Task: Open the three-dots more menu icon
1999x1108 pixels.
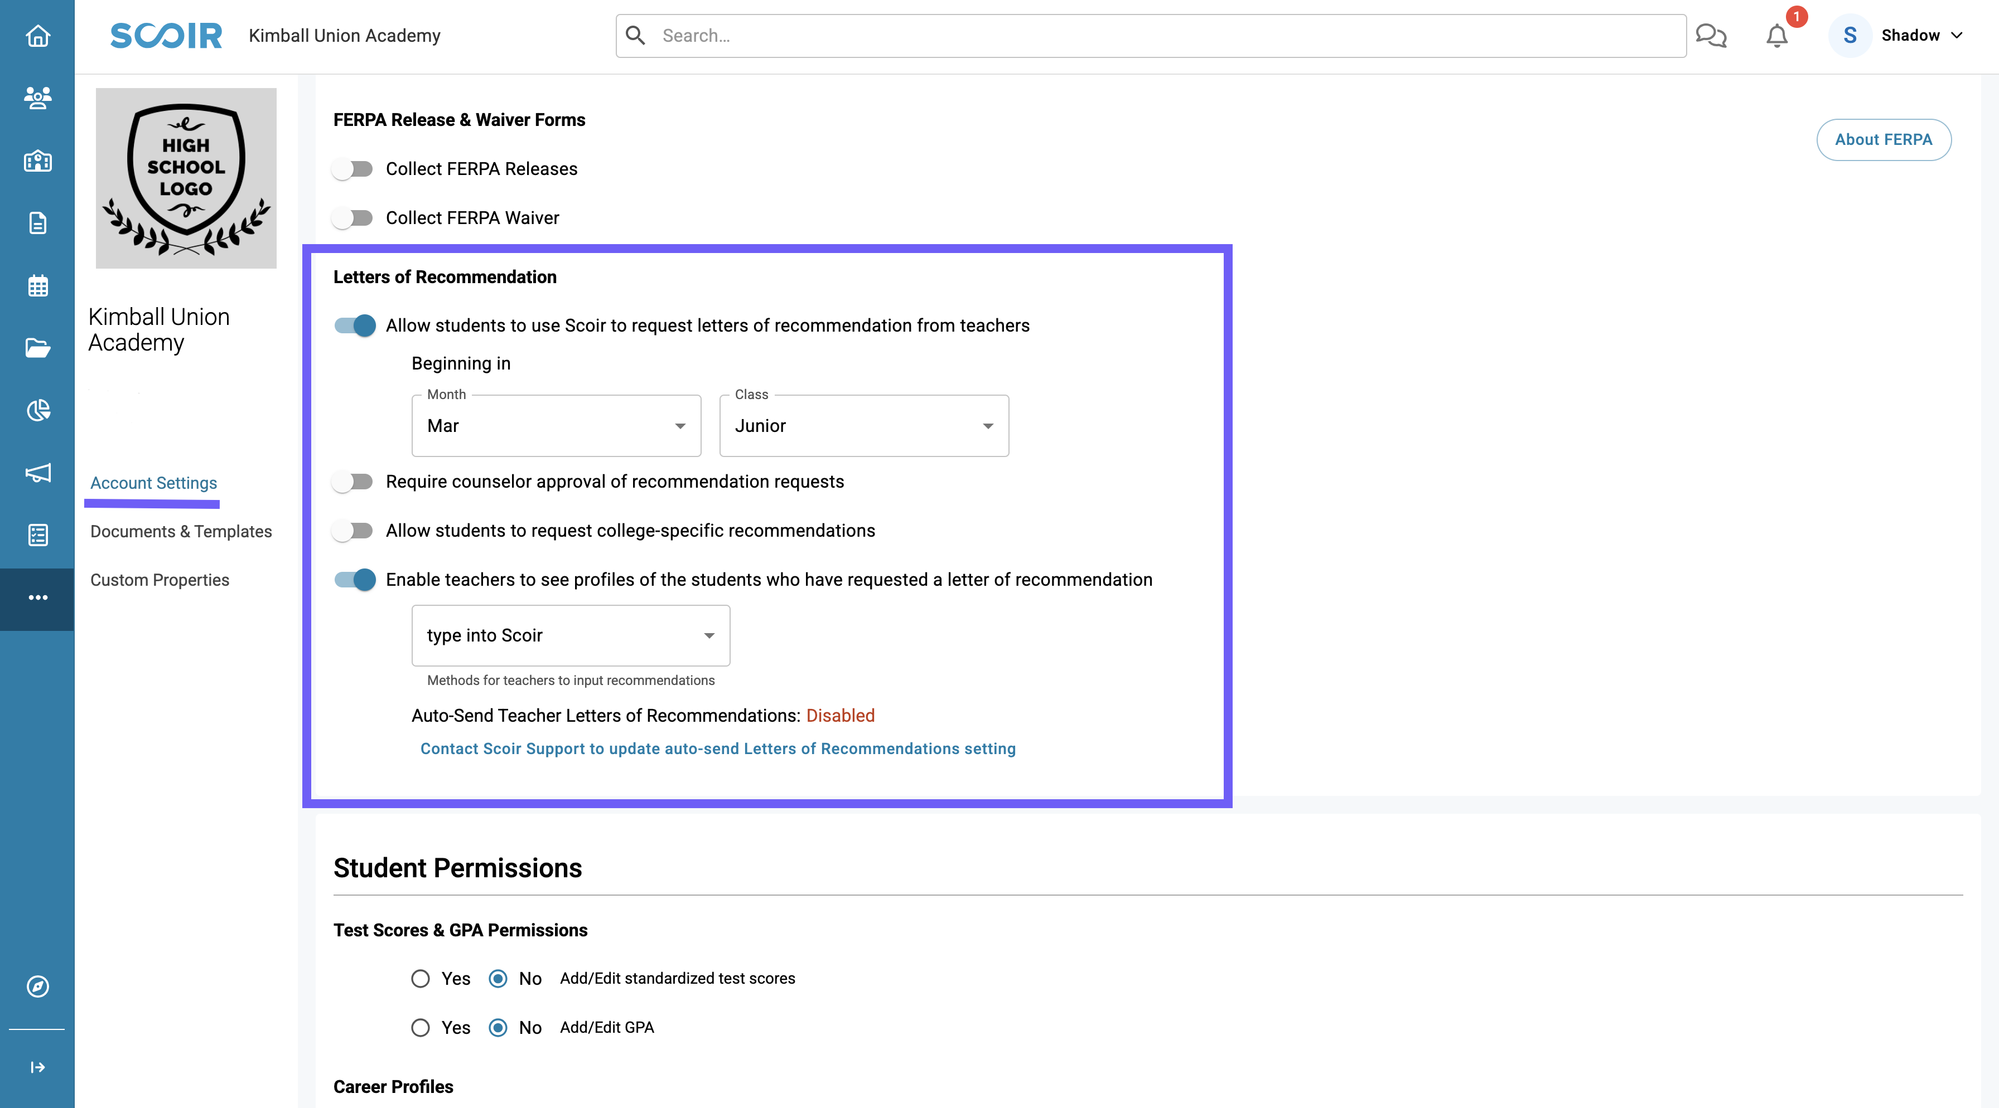Action: point(37,597)
